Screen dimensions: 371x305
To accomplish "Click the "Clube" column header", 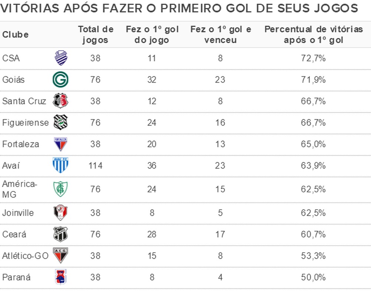I will tap(16, 35).
